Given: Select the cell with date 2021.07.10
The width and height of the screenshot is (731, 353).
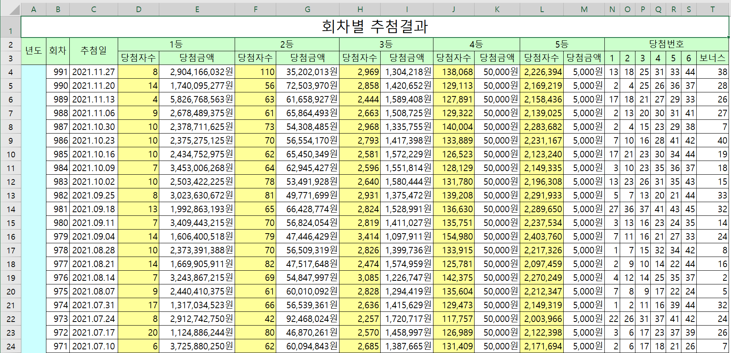Looking at the screenshot, I should [94, 347].
